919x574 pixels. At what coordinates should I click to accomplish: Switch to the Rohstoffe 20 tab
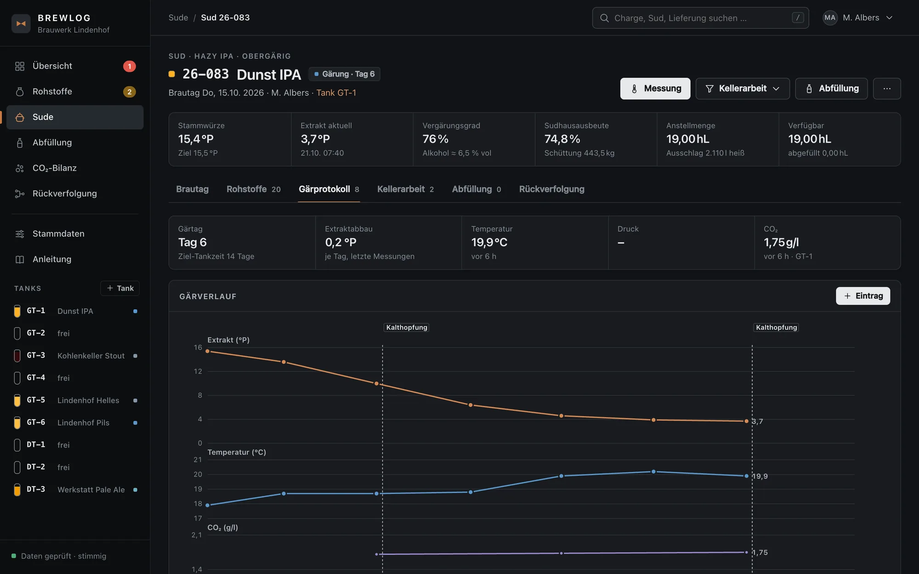coord(253,189)
